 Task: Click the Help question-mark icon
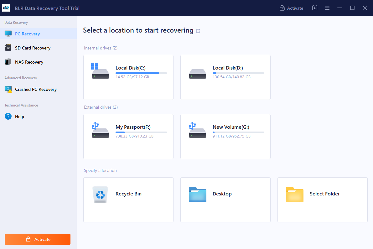[x=8, y=116]
